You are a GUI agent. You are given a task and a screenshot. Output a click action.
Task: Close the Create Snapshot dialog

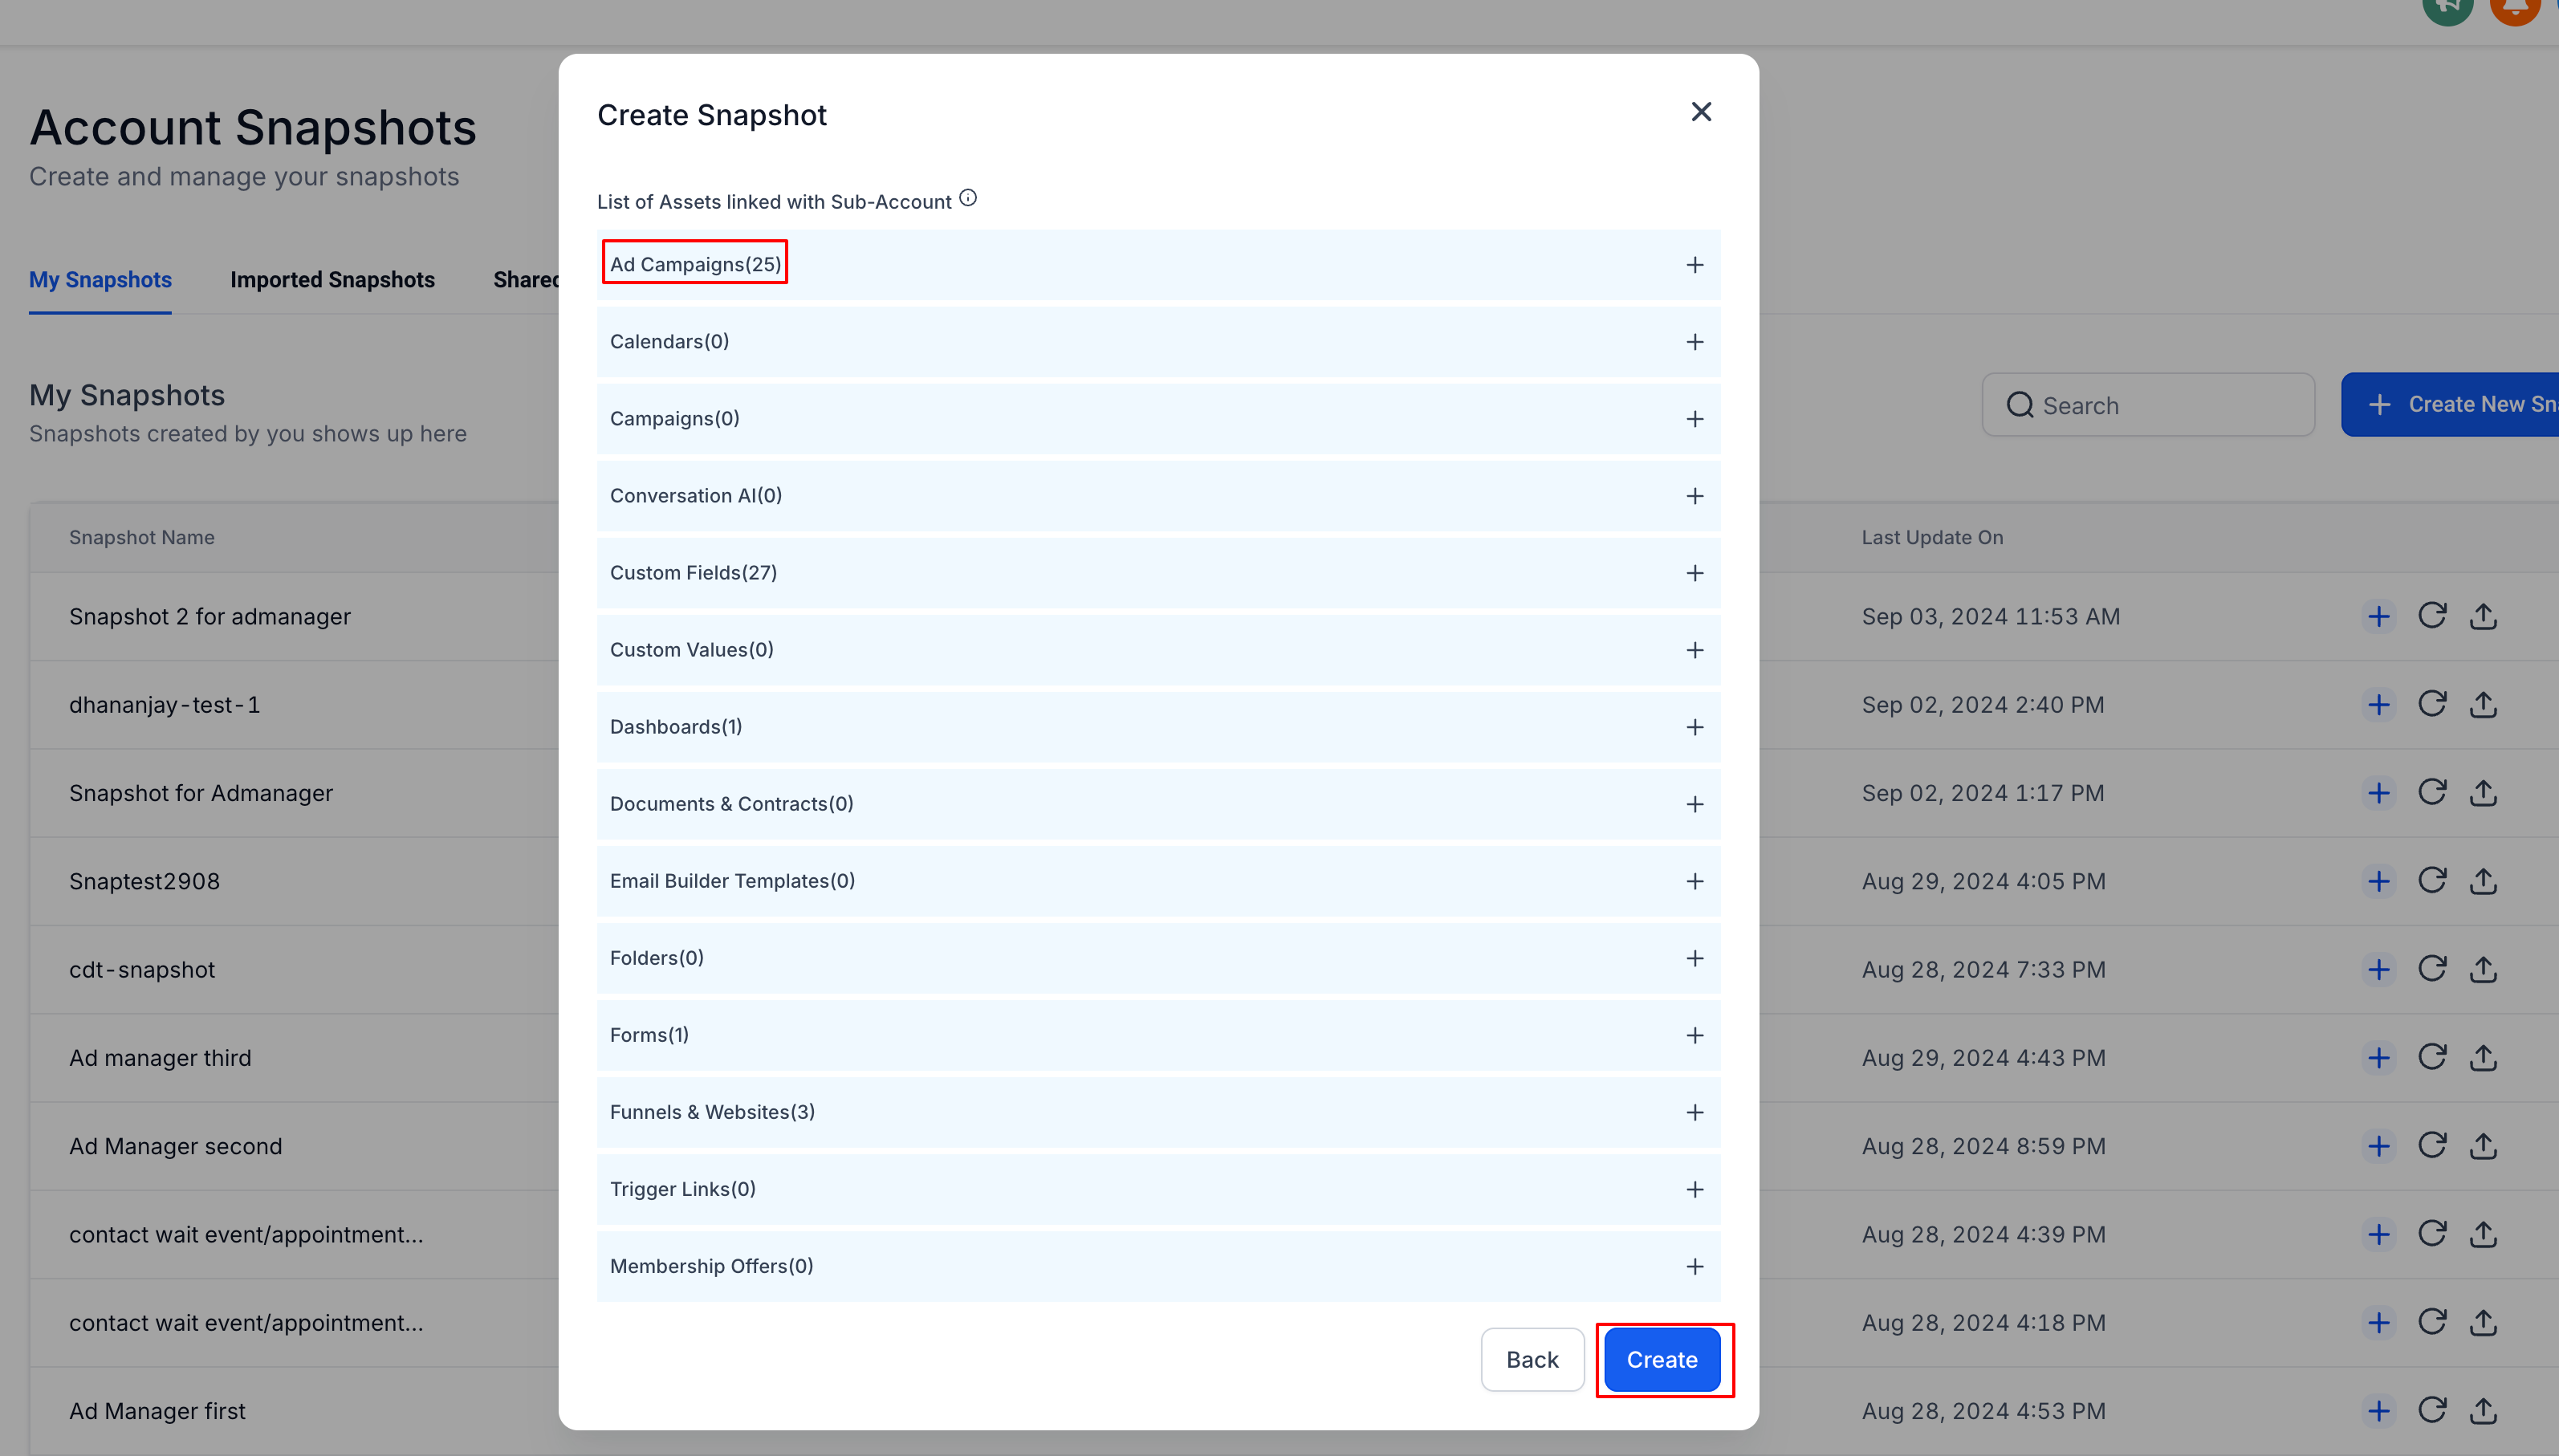(1700, 112)
